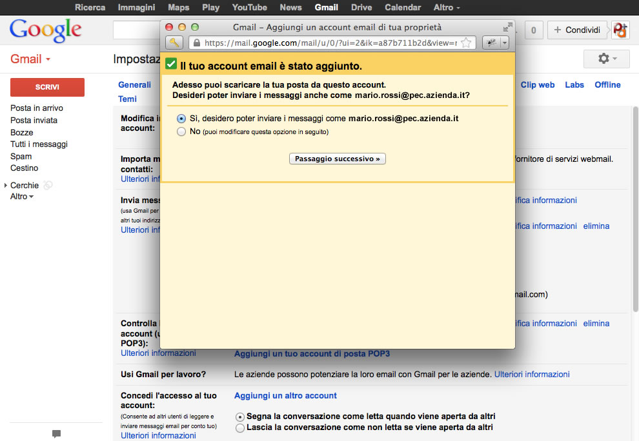Image resolution: width=639 pixels, height=441 pixels.
Task: Select the 'No' radio option
Action: (181, 132)
